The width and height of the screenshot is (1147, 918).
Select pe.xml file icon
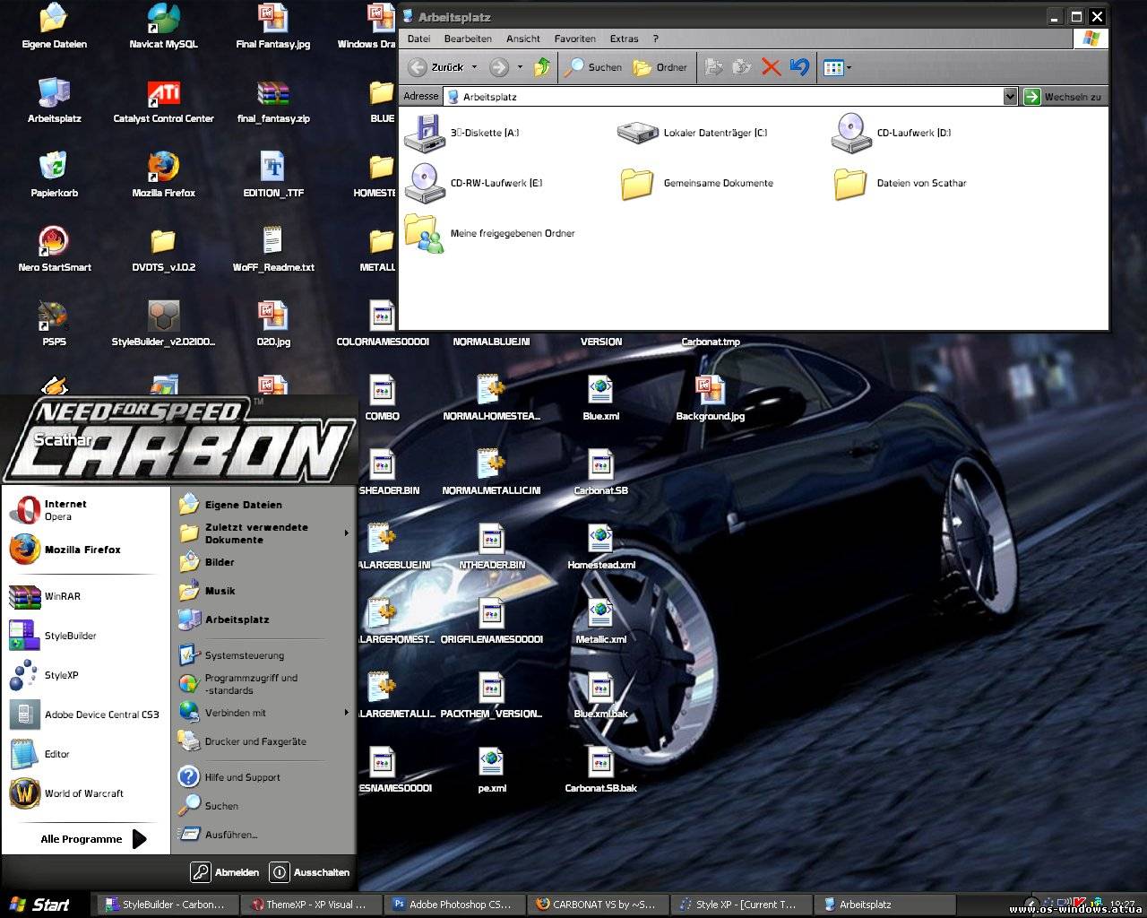pyautogui.click(x=491, y=770)
